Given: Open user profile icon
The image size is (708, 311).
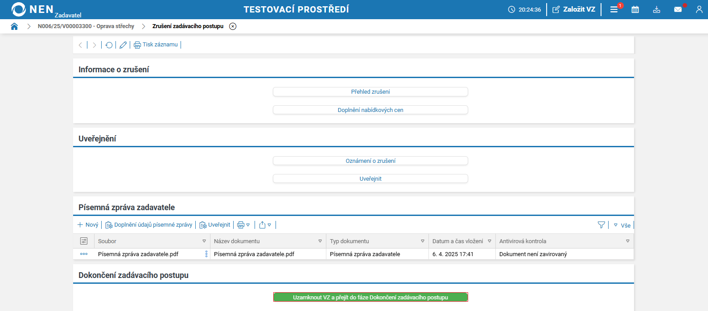Looking at the screenshot, I should [699, 9].
